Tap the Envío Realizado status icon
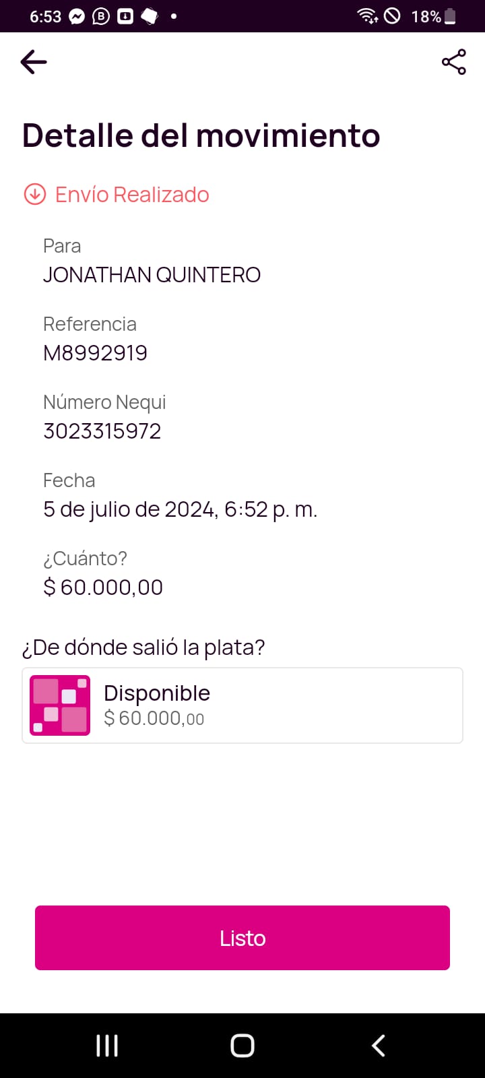 (34, 194)
